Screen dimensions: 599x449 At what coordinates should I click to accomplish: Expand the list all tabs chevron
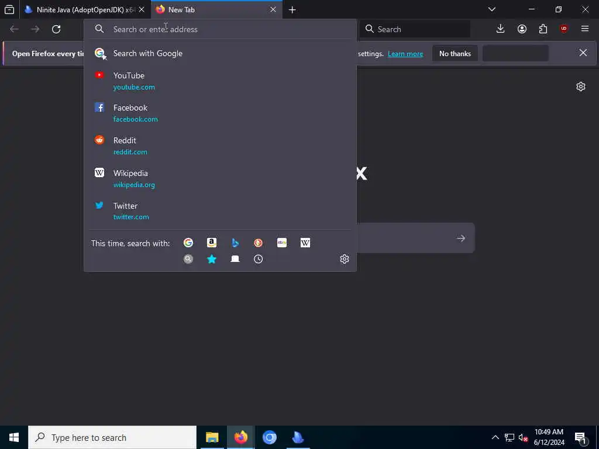(x=492, y=9)
